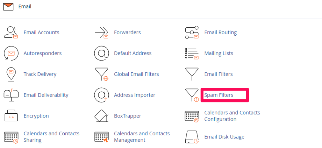Open the Email Filters link
Screen dimensions: 322x148
click(x=218, y=74)
